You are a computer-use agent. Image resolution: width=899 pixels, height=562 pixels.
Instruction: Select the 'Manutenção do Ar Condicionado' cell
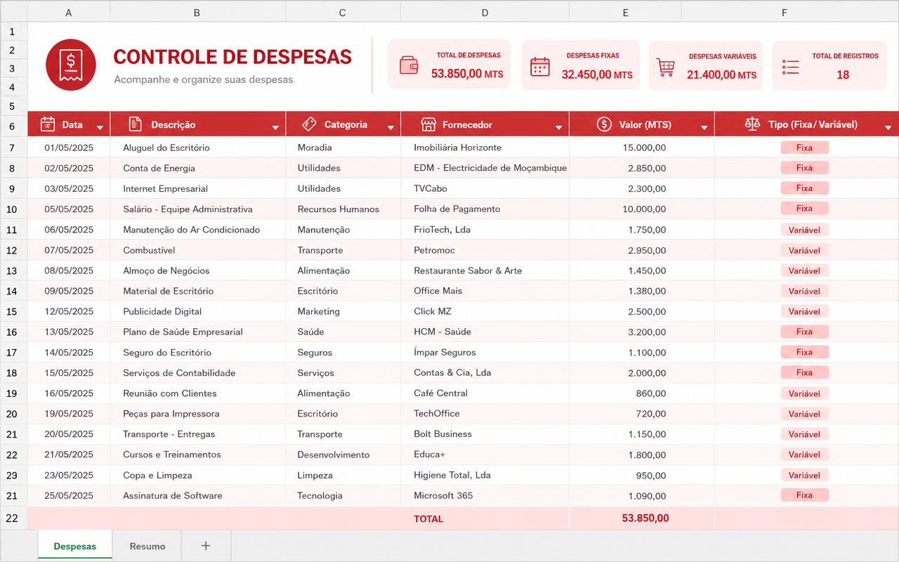(x=197, y=230)
